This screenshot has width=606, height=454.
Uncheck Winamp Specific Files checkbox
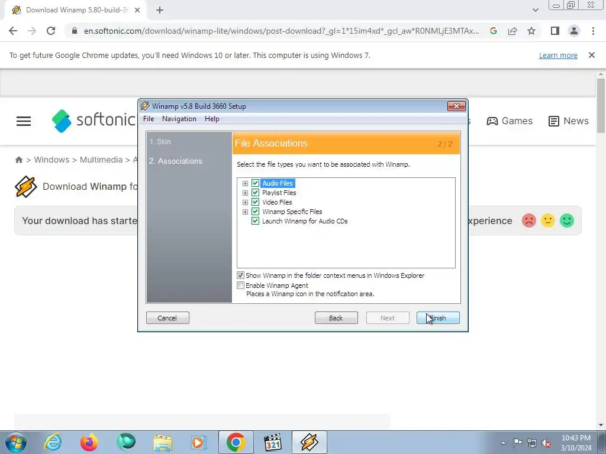pyautogui.click(x=255, y=212)
